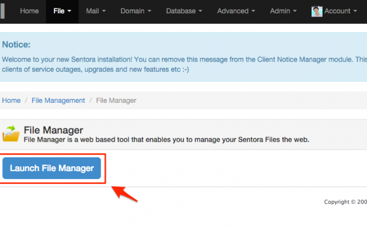Expand the Admin dropdown menu

[283, 11]
